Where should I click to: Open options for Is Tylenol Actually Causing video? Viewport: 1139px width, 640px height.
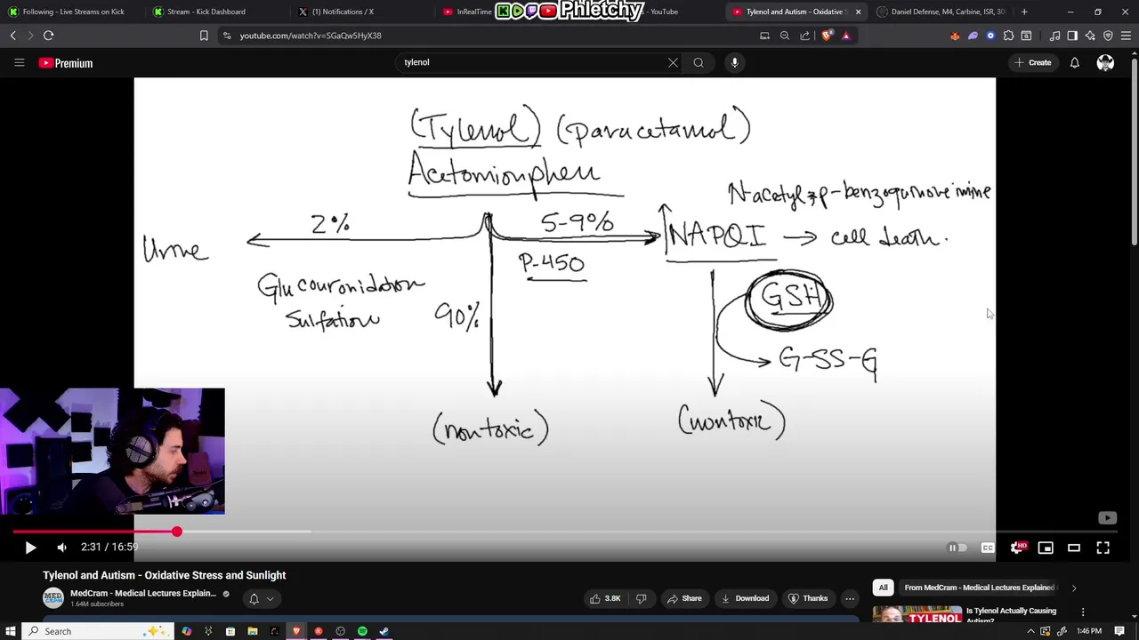pyautogui.click(x=1083, y=612)
